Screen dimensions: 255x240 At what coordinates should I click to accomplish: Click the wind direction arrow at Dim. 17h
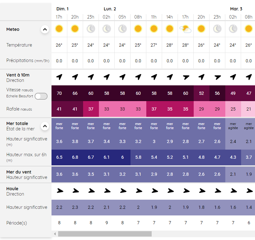click(59, 77)
